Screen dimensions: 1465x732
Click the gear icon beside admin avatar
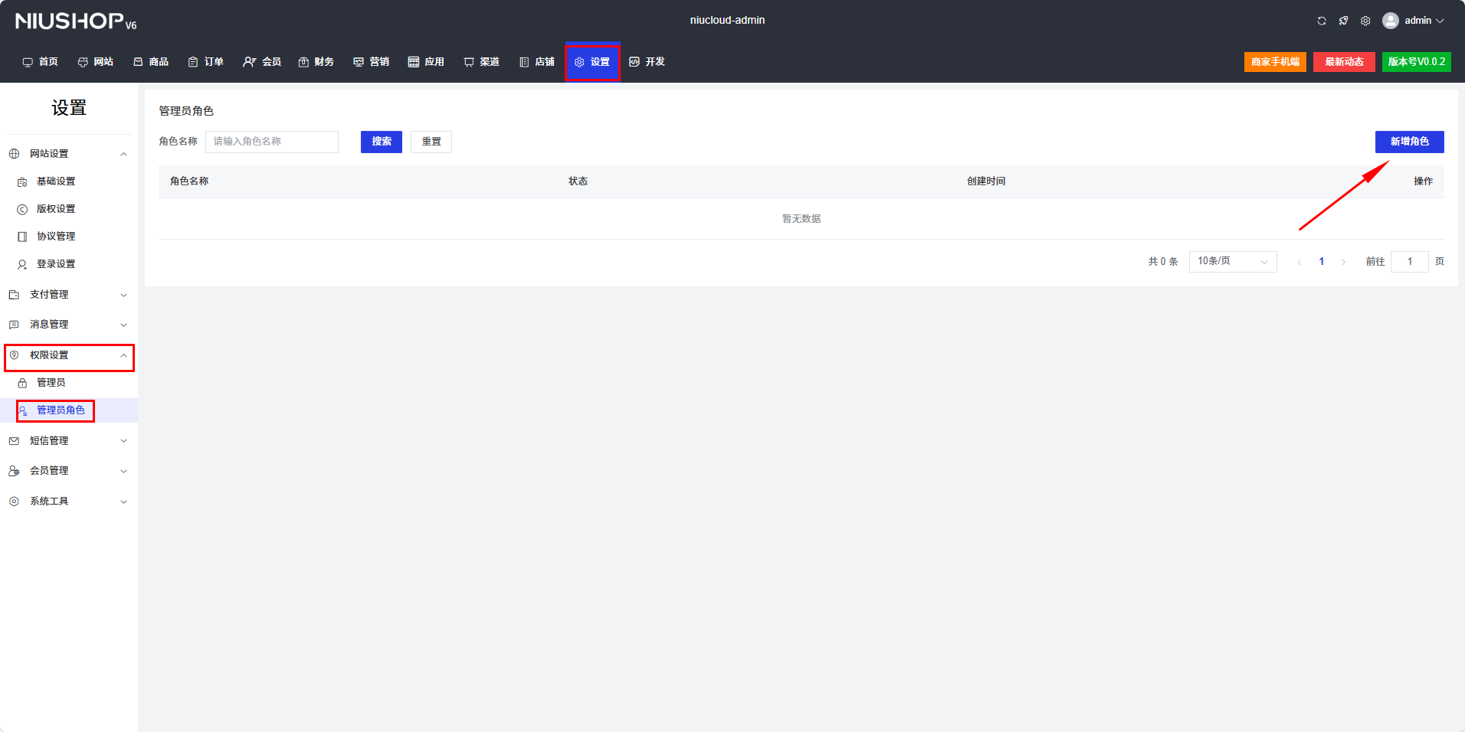tap(1365, 21)
